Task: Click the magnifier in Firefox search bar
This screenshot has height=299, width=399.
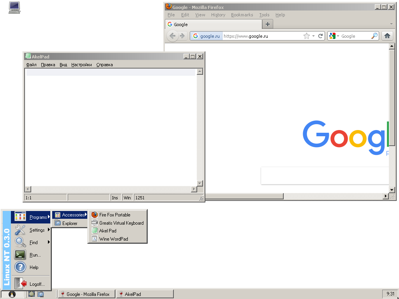Action: [x=374, y=36]
